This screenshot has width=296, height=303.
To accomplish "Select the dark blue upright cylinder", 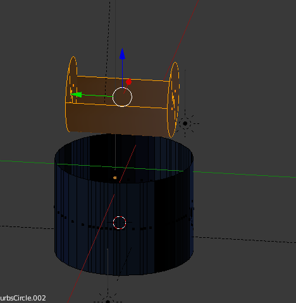I will (124, 204).
